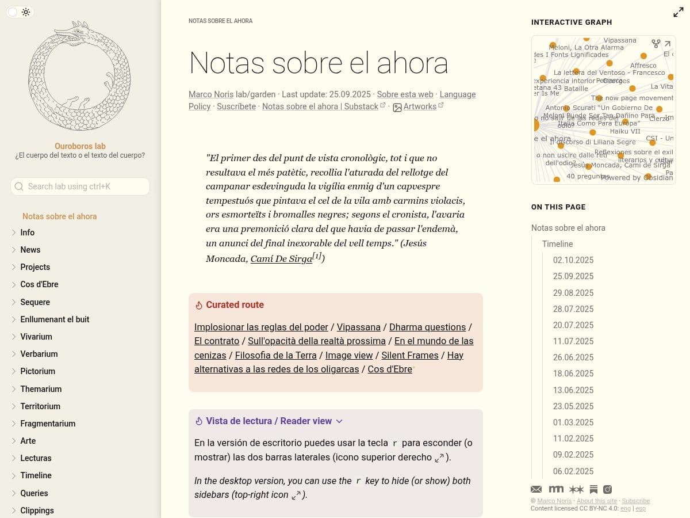The height and width of the screenshot is (518, 690).
Task: Click the email envelope icon in footer
Action: (x=536, y=489)
